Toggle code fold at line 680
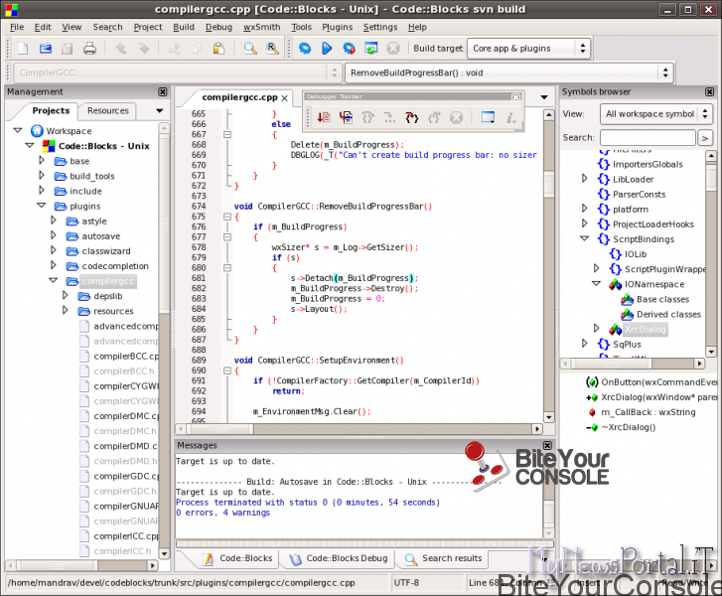722x596 pixels. [x=227, y=267]
